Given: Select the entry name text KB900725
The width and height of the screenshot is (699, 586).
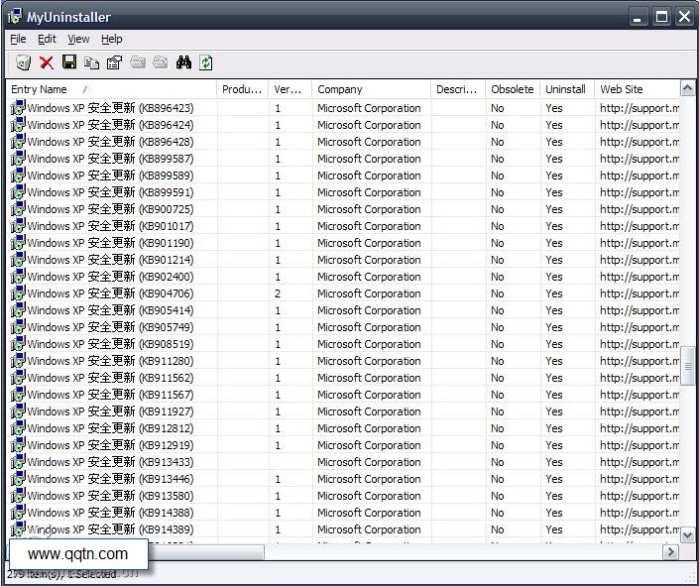Looking at the screenshot, I should click(x=111, y=209).
